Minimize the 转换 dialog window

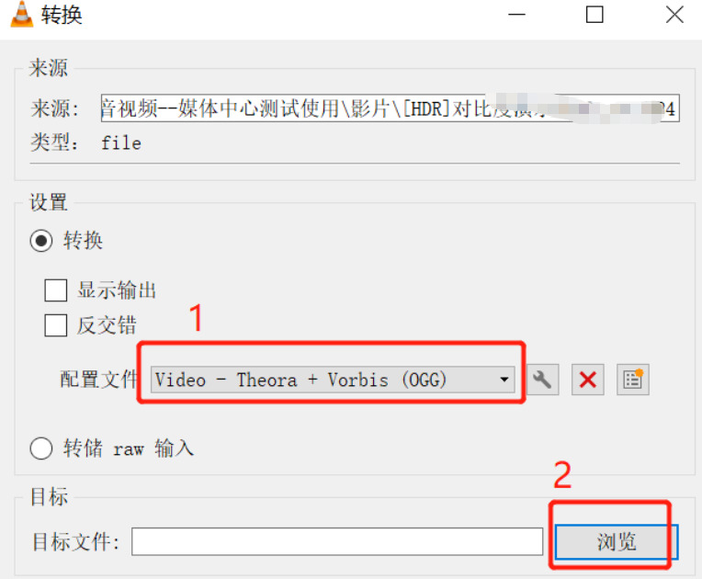pyautogui.click(x=516, y=15)
